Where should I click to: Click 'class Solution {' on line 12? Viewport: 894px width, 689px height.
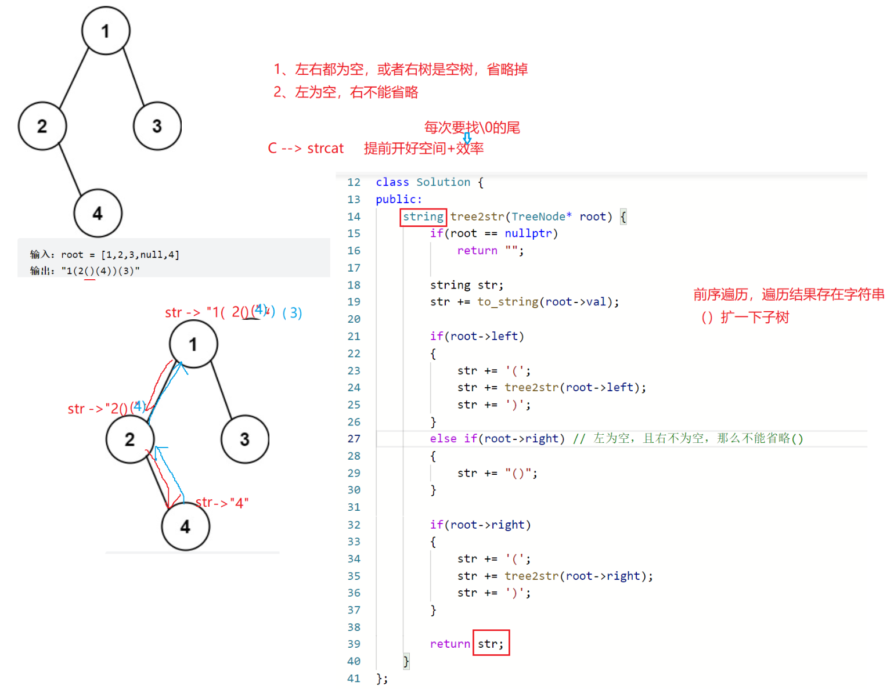pyautogui.click(x=430, y=182)
